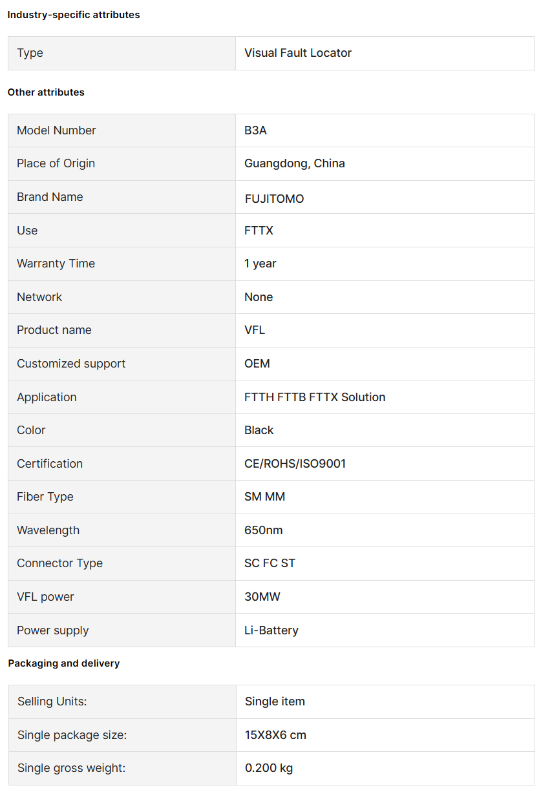The width and height of the screenshot is (541, 790).
Task: Click the 650nm wavelength value
Action: 264,530
